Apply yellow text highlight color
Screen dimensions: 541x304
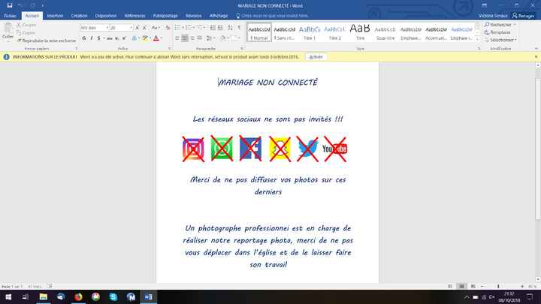coord(145,38)
